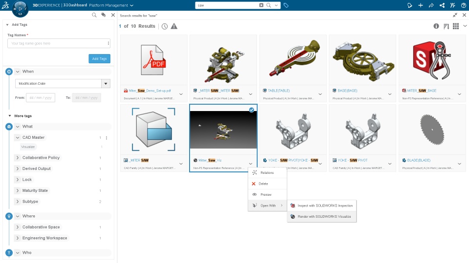469x263 pixels.
Task: Expand the Subtype tag group
Action: [x=18, y=202]
